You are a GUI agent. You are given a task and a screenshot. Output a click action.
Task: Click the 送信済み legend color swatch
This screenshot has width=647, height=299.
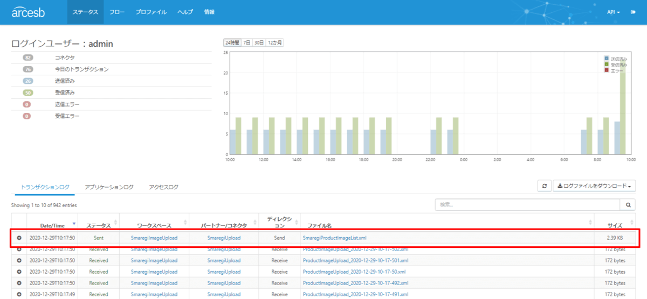coord(607,58)
